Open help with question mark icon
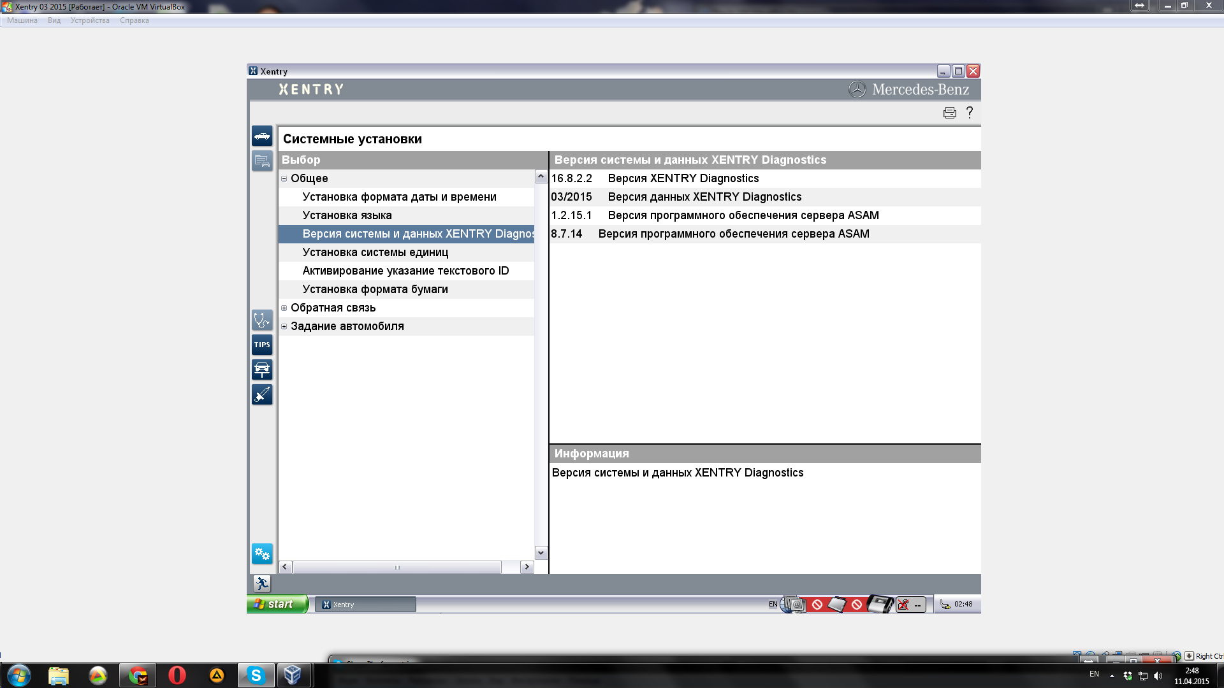 tap(970, 113)
